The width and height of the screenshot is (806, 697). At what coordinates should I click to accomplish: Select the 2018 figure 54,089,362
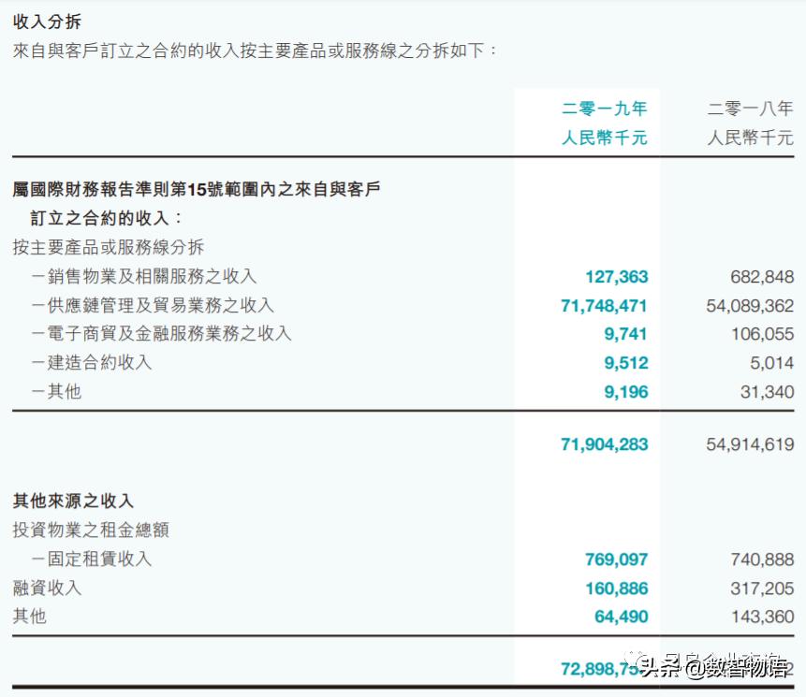pyautogui.click(x=749, y=305)
